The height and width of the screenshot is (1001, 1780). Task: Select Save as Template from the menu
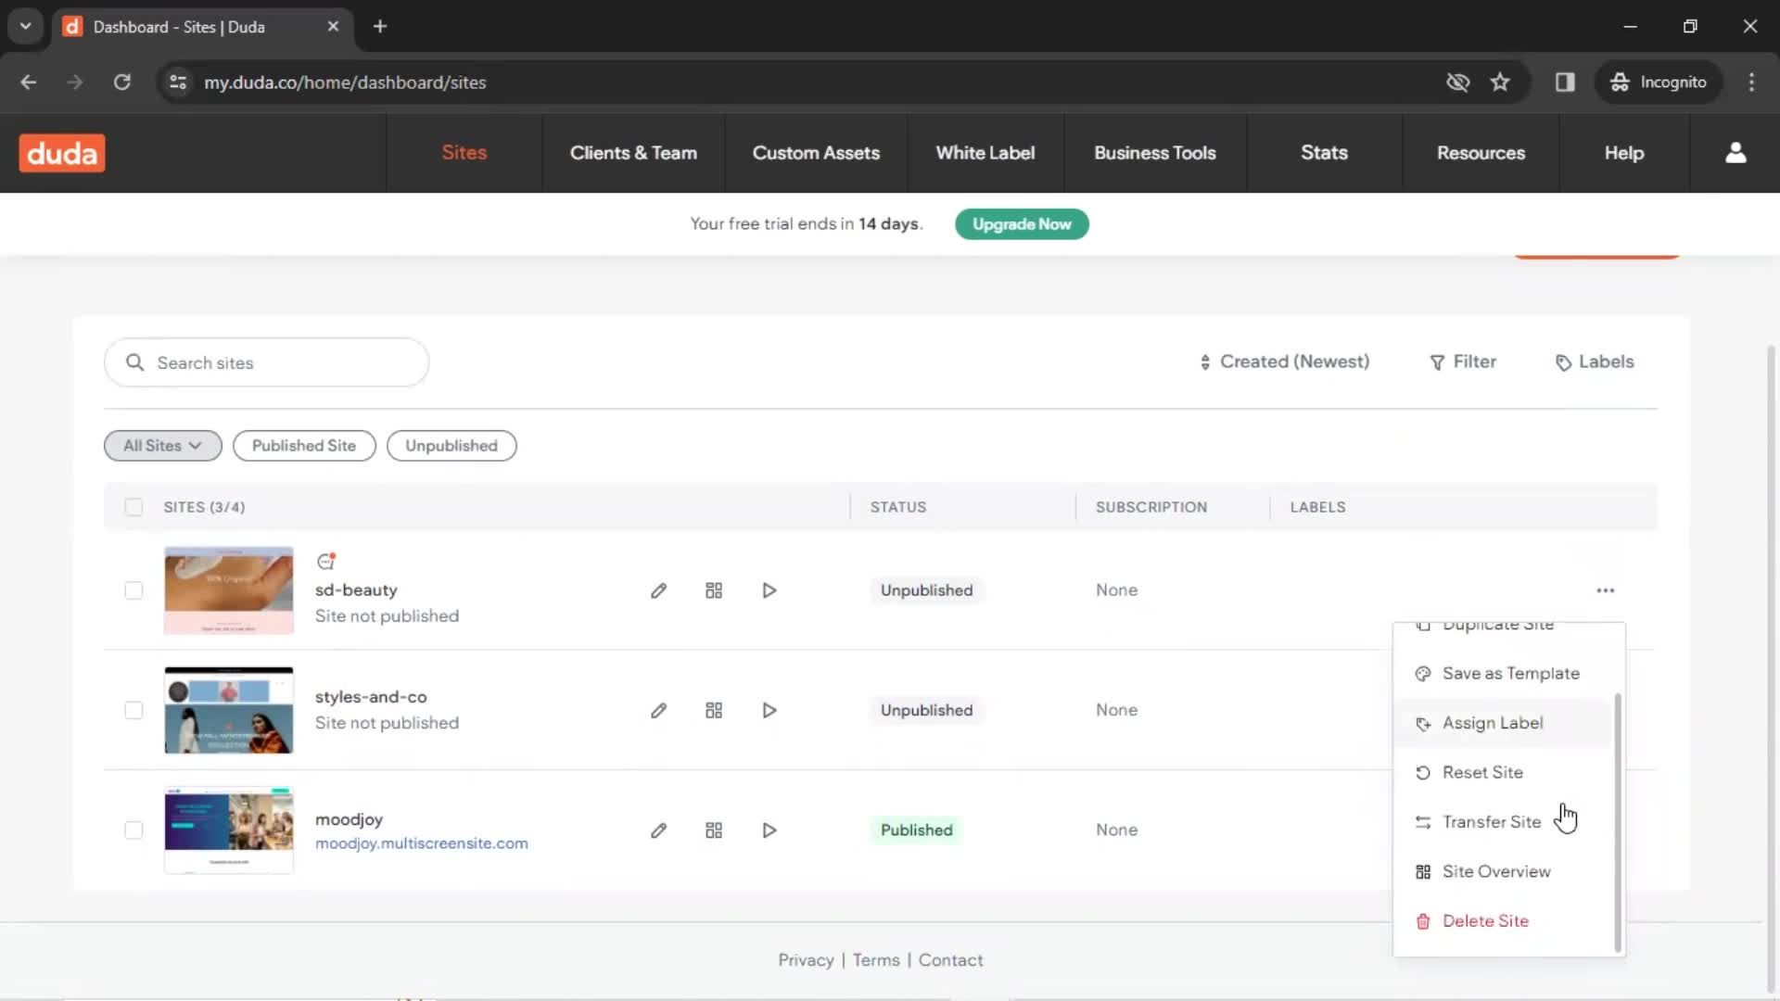pos(1503,674)
